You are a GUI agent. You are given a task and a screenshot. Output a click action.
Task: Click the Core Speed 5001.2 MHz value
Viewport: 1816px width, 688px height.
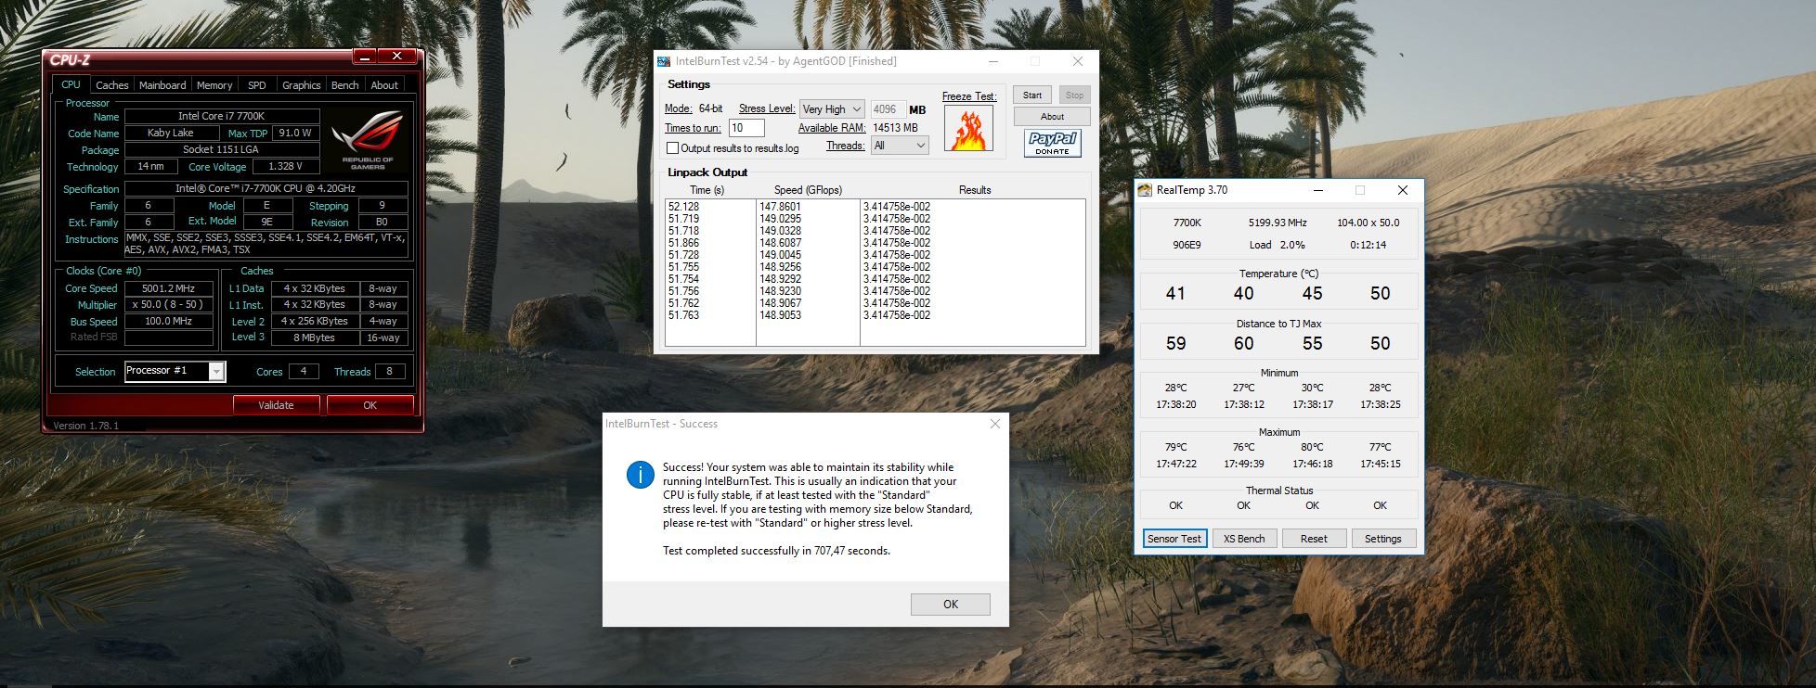coord(169,289)
